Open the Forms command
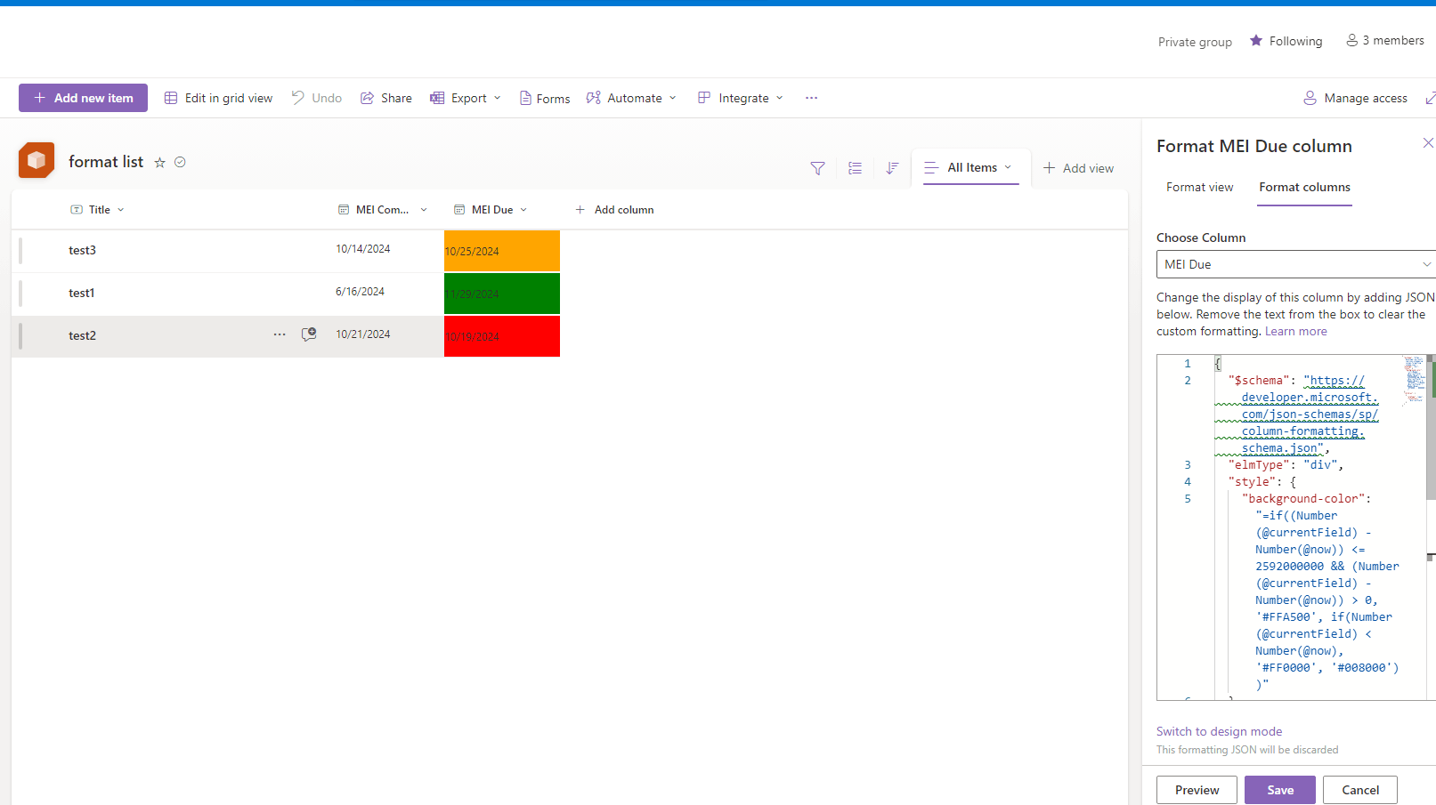This screenshot has height=805, width=1436. (545, 98)
